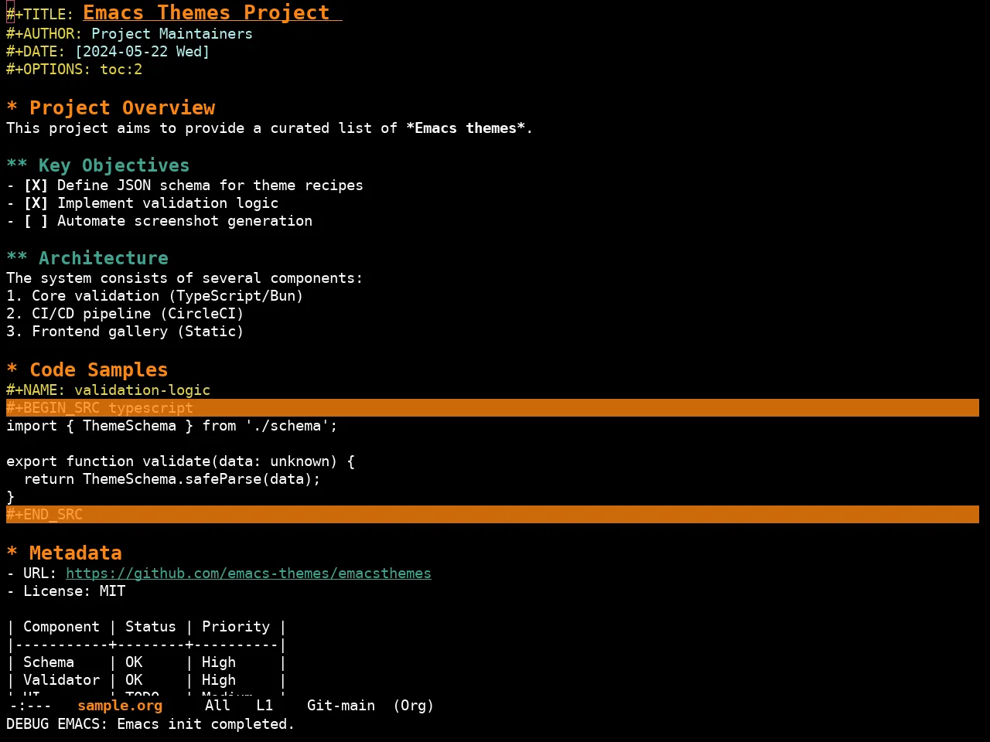990x742 pixels.
Task: Toggle the Define JSON schema checkbox
Action: (x=36, y=185)
